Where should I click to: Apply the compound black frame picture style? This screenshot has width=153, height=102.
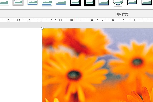[x=132, y=3]
